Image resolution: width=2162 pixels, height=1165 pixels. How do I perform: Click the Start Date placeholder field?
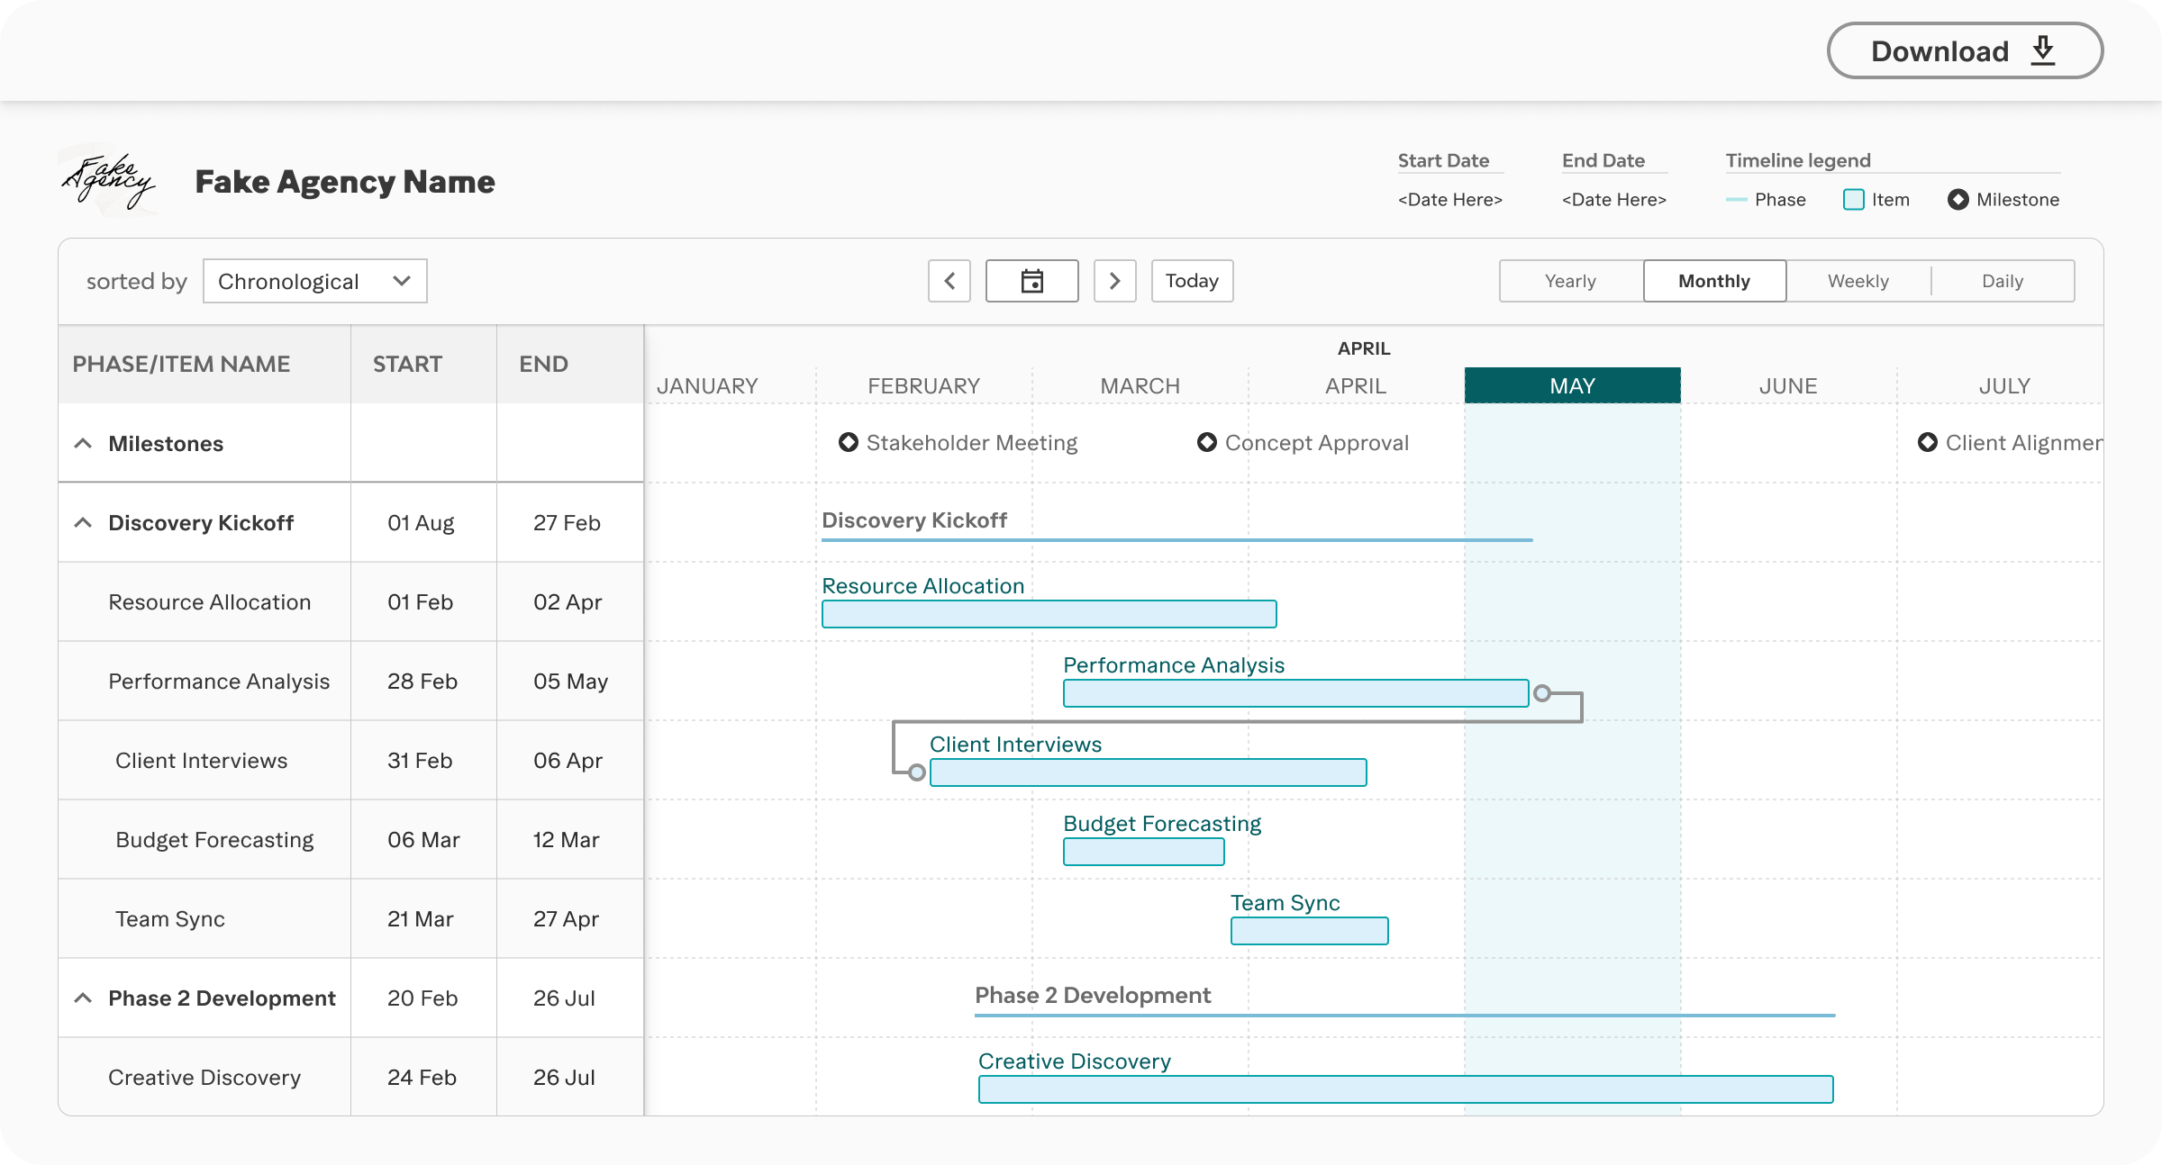[1449, 199]
